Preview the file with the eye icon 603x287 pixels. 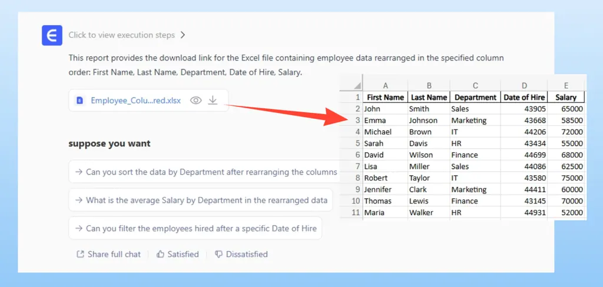[x=196, y=101]
